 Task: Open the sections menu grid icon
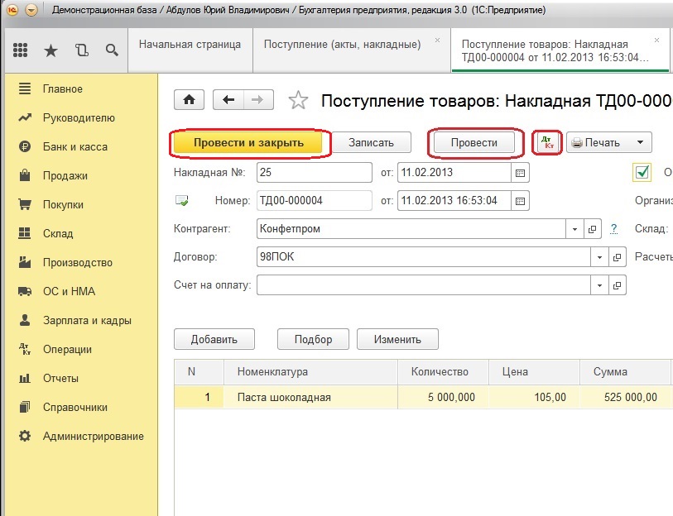tap(20, 50)
